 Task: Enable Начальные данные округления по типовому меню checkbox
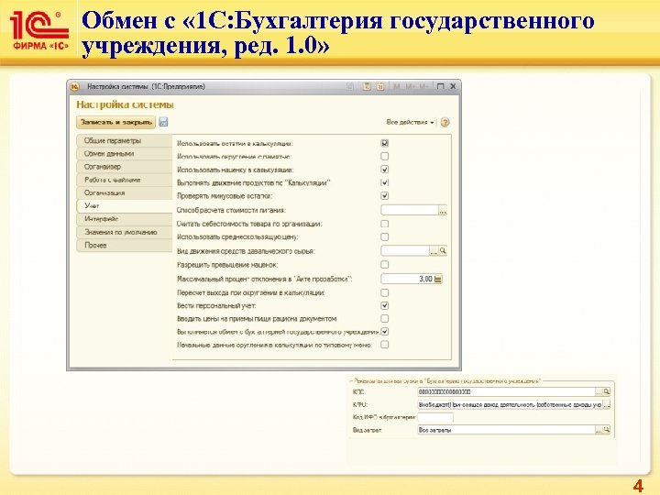point(385,345)
